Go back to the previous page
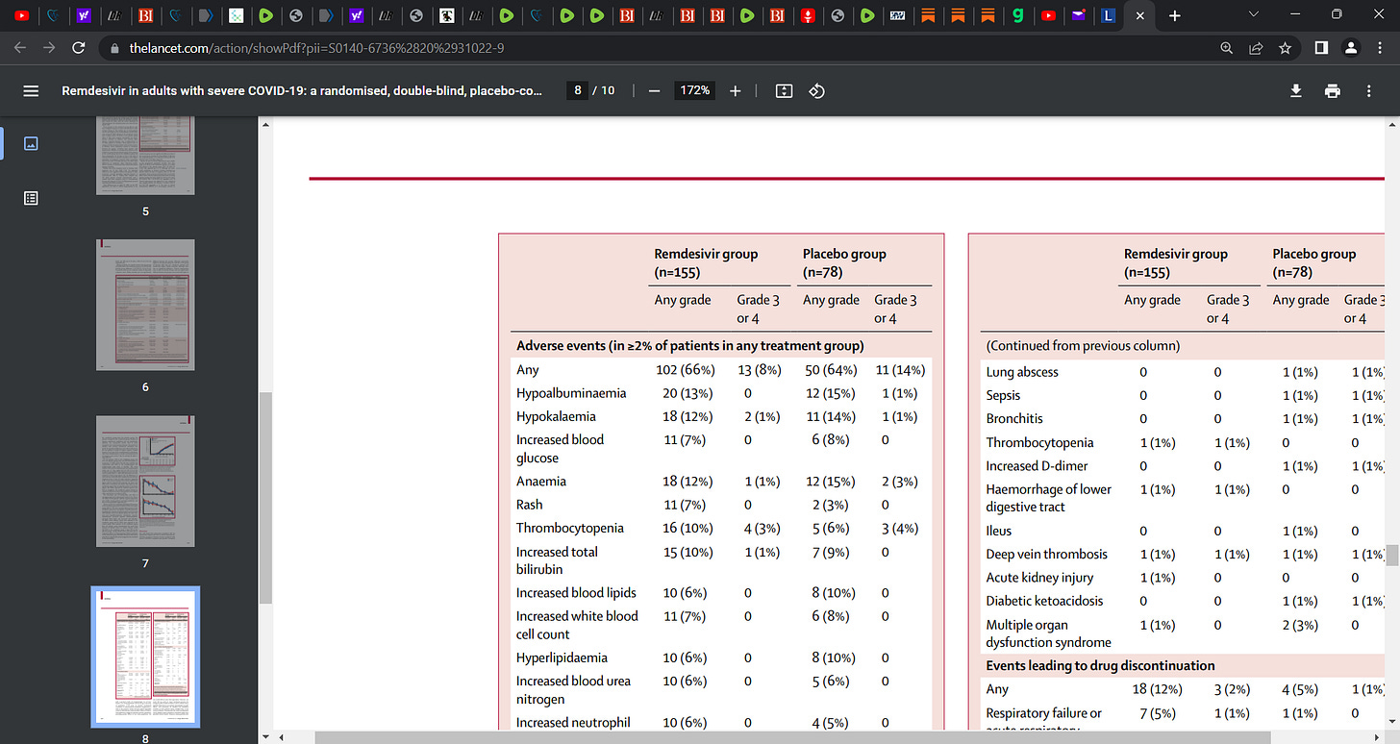This screenshot has width=1400, height=744. click(x=21, y=48)
